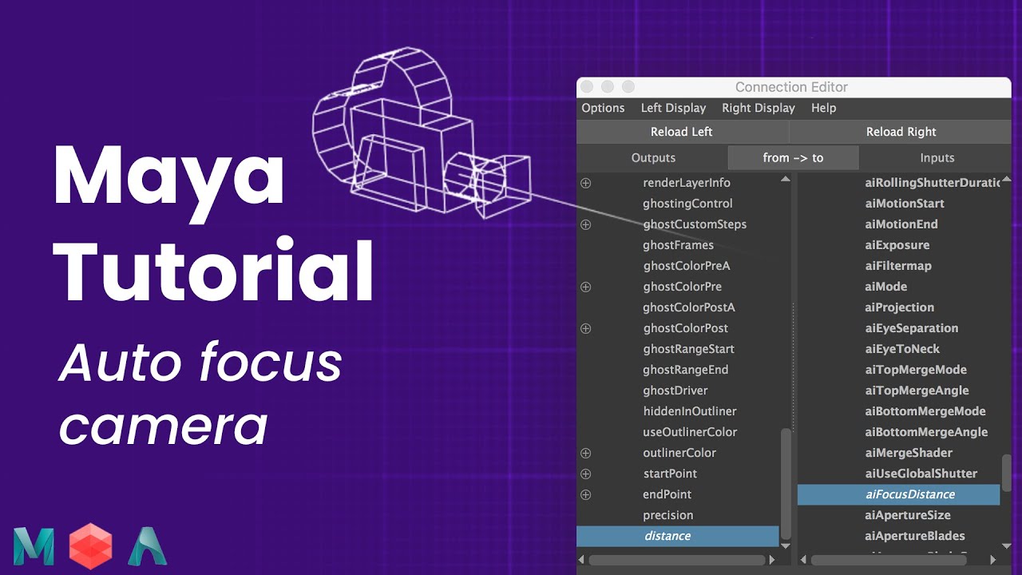Select the precision output attribute
The width and height of the screenshot is (1022, 575).
click(x=667, y=515)
